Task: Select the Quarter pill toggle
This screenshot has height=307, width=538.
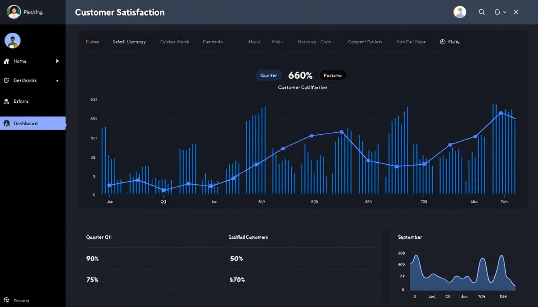Action: (269, 75)
